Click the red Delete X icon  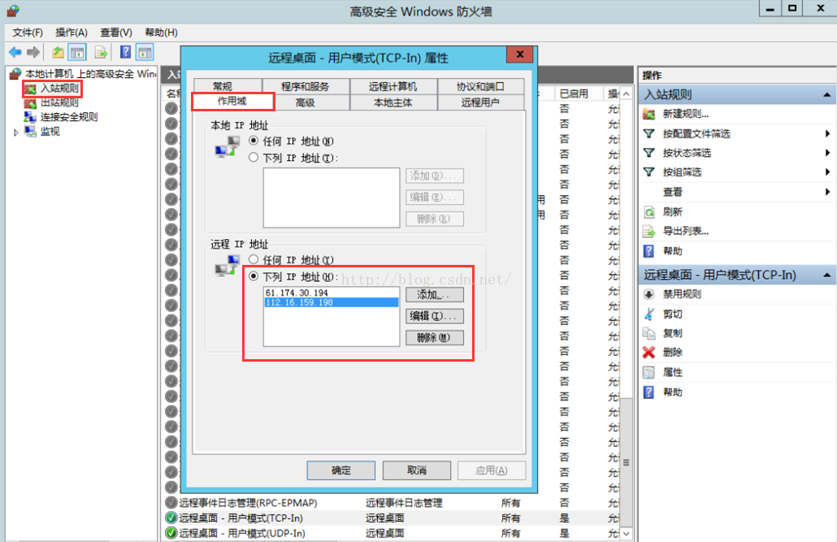point(649,353)
